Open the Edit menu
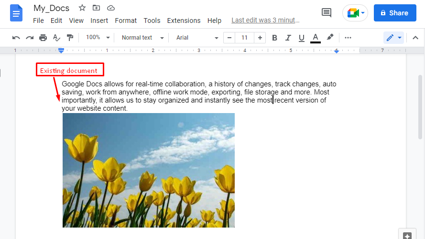The width and height of the screenshot is (425, 239). coord(56,21)
